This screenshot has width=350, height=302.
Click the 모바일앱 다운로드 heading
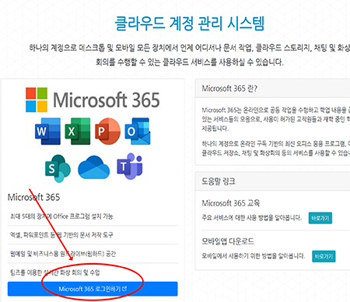[x=228, y=241]
